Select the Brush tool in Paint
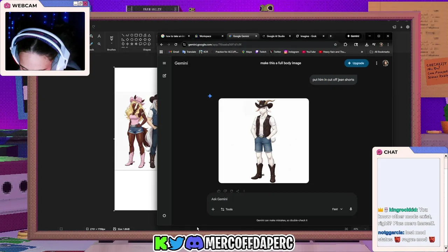 click(x=112, y=38)
